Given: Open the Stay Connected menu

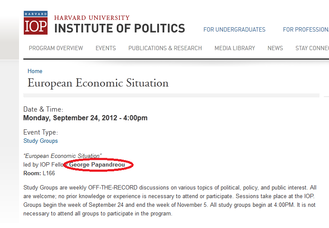Looking at the screenshot, I should pos(312,48).
